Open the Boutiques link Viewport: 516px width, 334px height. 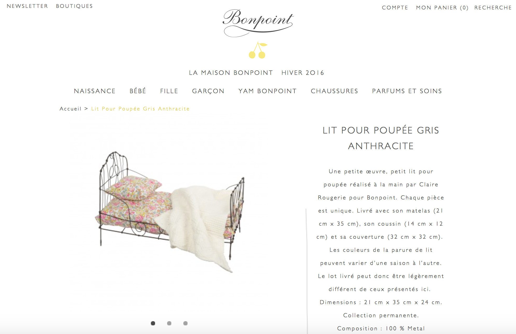tap(74, 6)
